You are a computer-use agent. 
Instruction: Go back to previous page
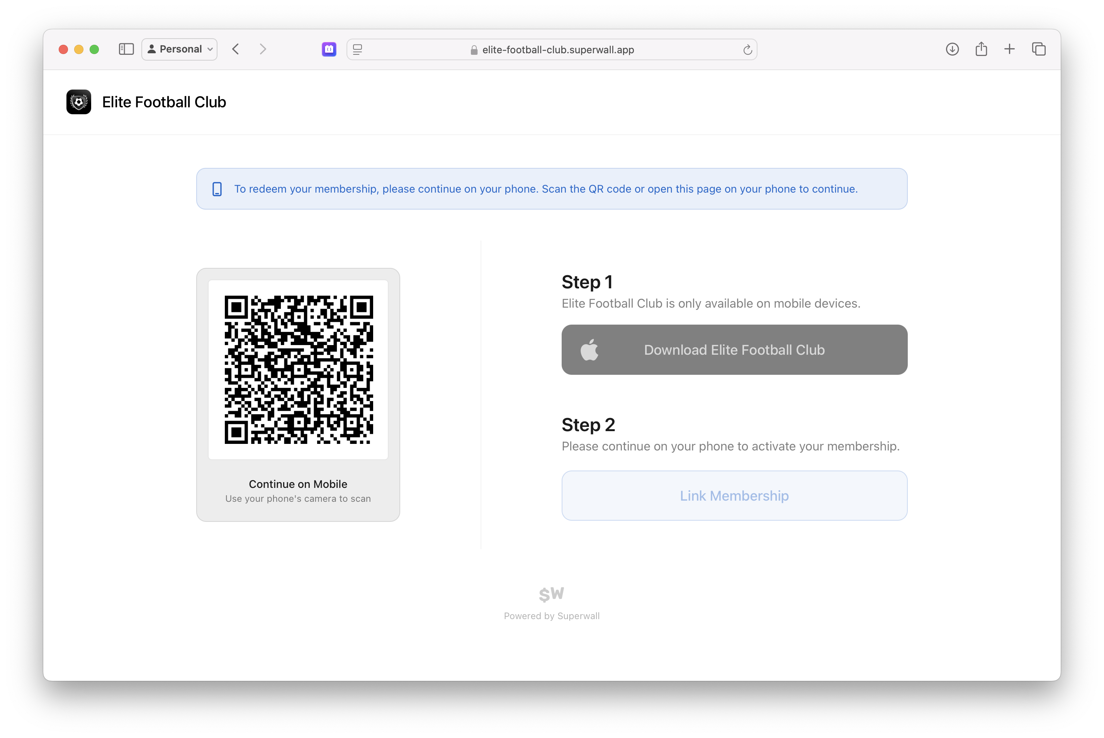tap(236, 49)
